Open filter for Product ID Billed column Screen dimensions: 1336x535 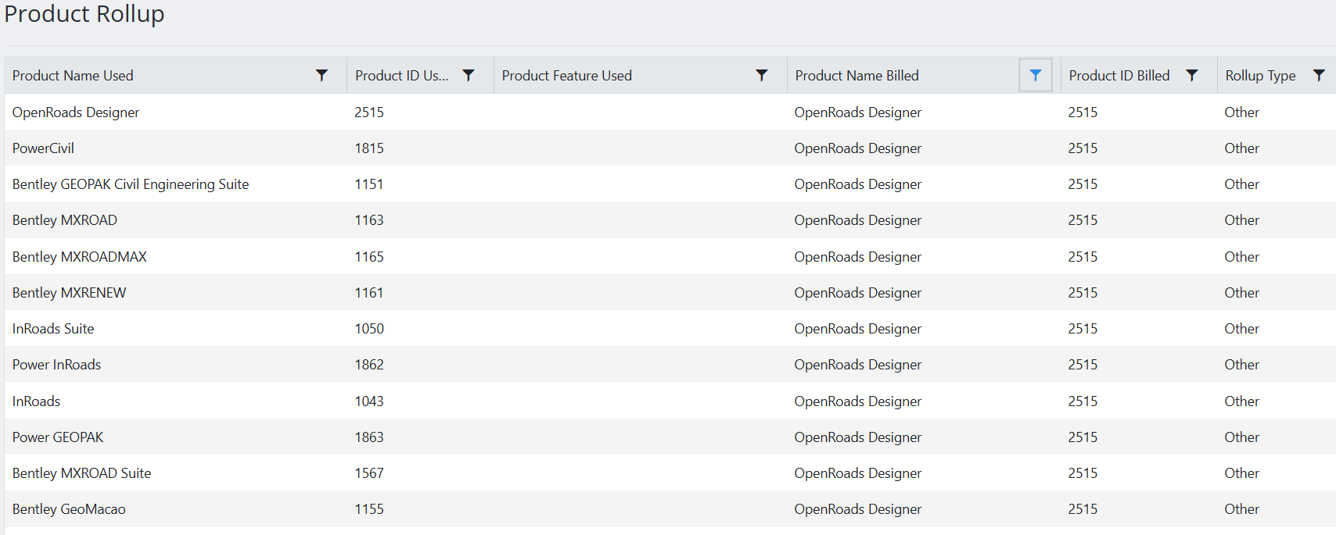pyautogui.click(x=1192, y=76)
